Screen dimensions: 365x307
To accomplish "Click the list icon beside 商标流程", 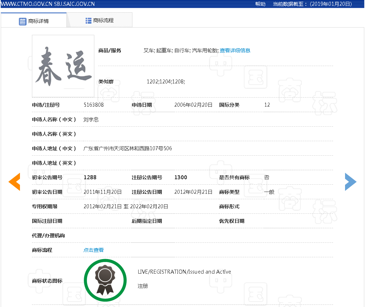I will click(x=89, y=21).
